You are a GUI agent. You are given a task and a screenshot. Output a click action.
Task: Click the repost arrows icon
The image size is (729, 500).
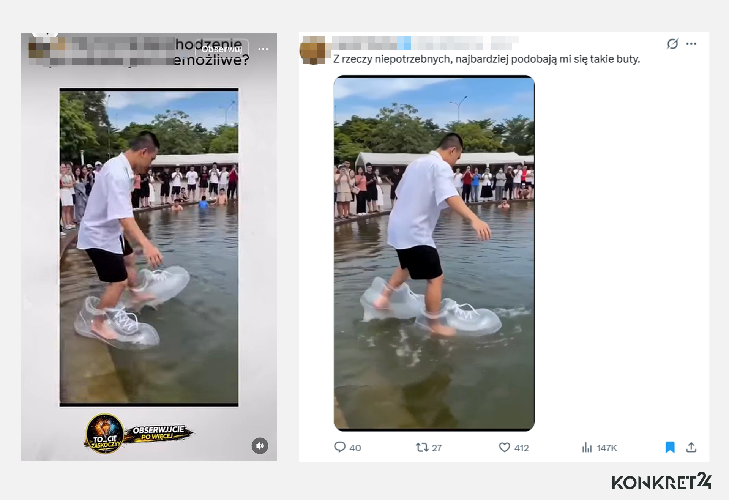coord(422,447)
